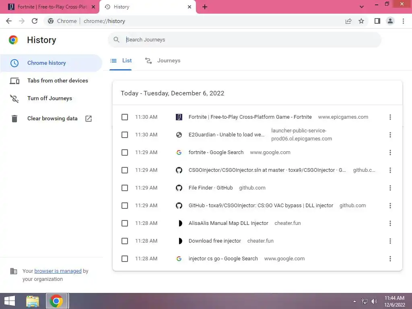The width and height of the screenshot is (412, 309).
Task: Open actions menu for AlisaAlis Manual Map
Action: (390, 223)
